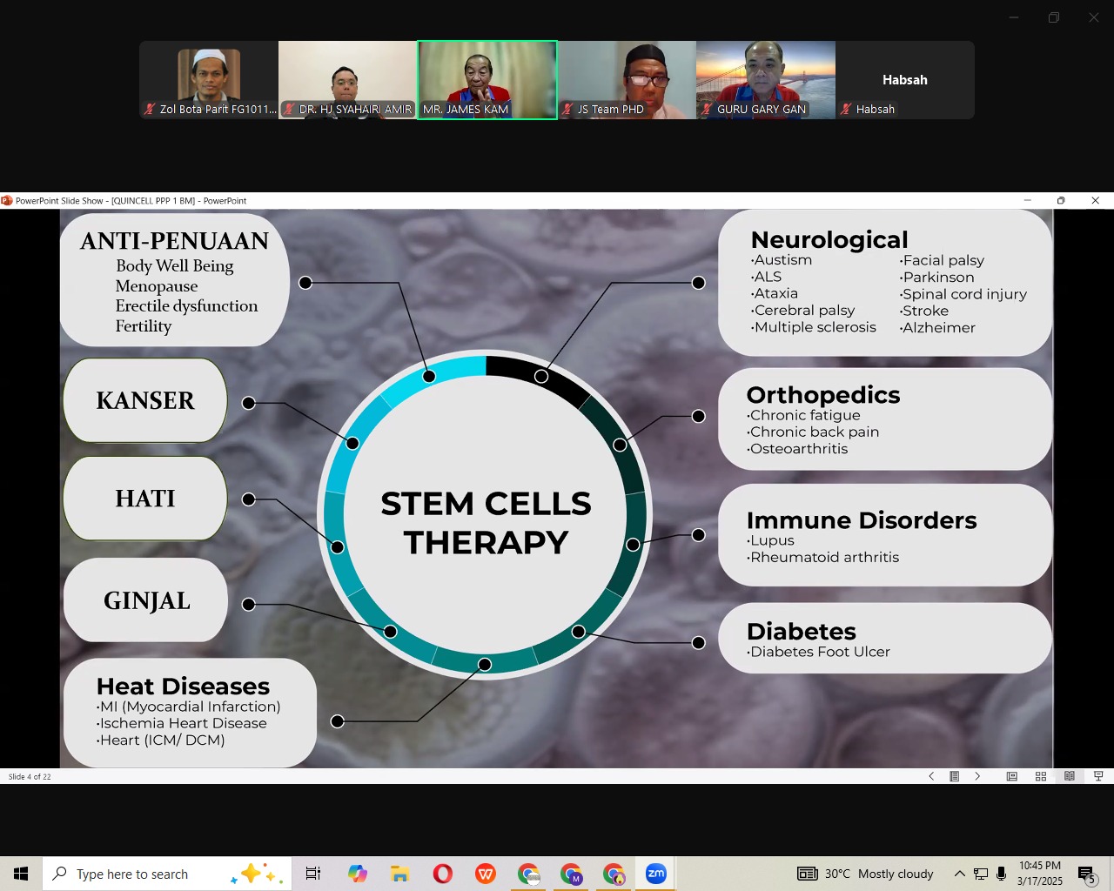
Task: Open Copilot from the taskbar
Action: point(357,874)
